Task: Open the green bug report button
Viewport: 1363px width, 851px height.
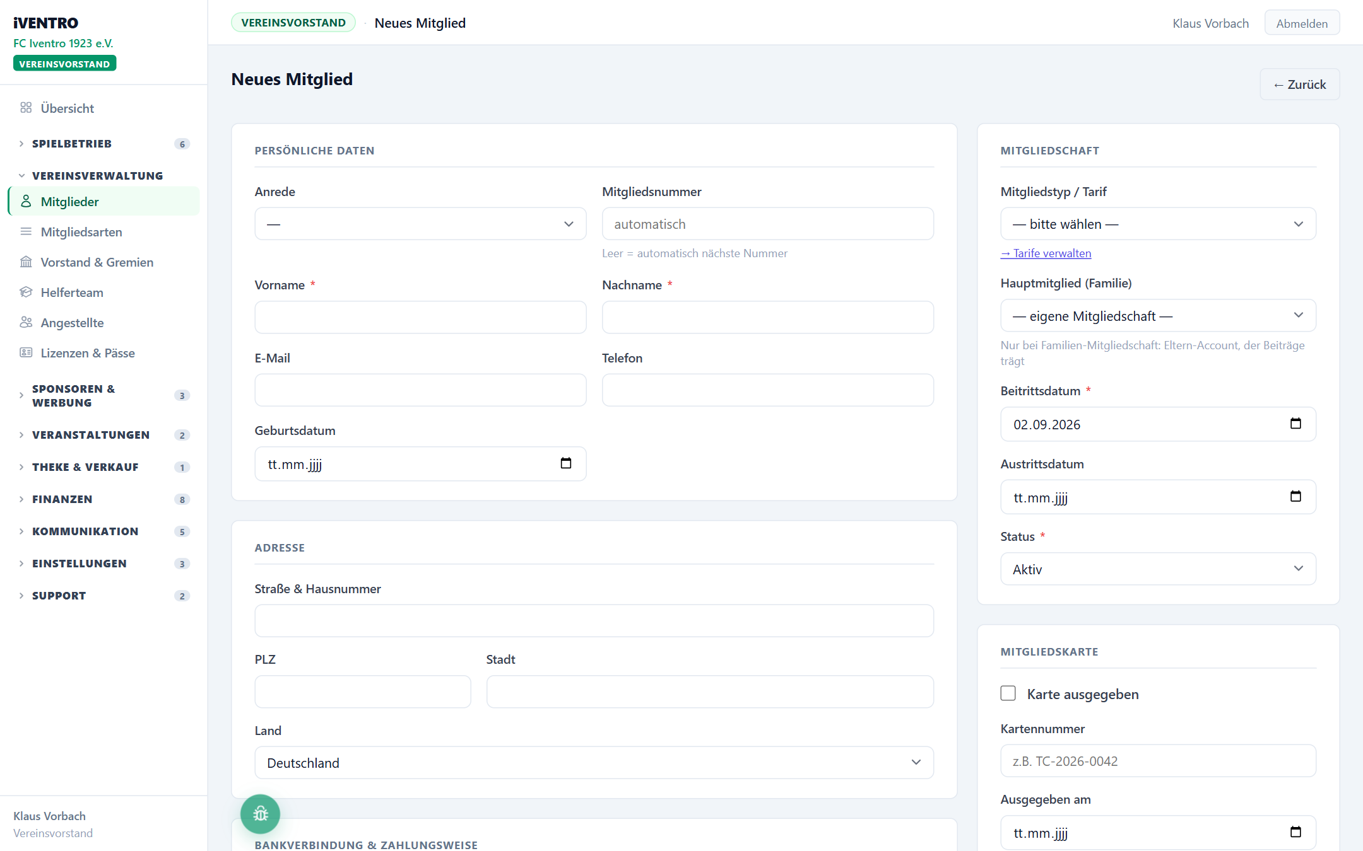Action: pos(260,814)
